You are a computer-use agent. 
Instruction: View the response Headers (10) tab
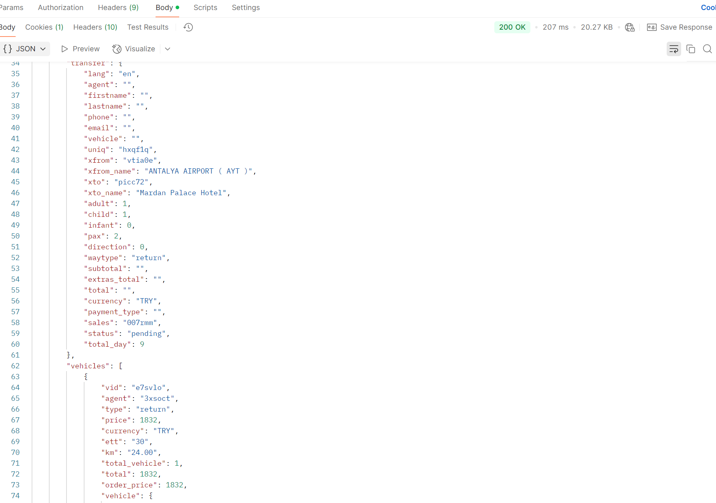95,27
